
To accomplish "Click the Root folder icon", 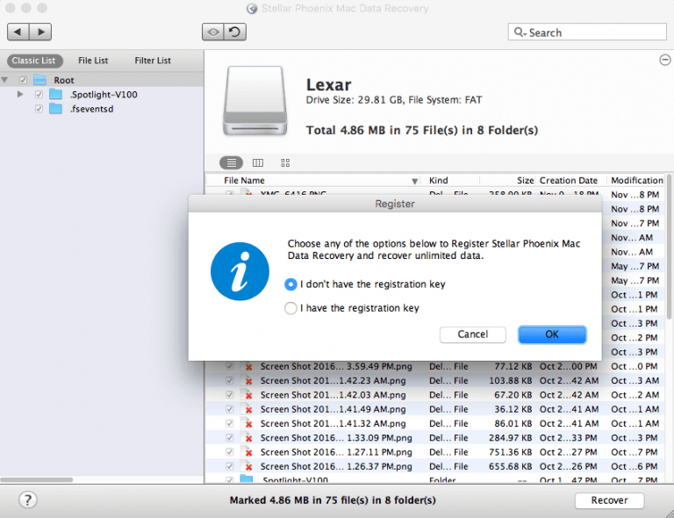I will (x=40, y=80).
